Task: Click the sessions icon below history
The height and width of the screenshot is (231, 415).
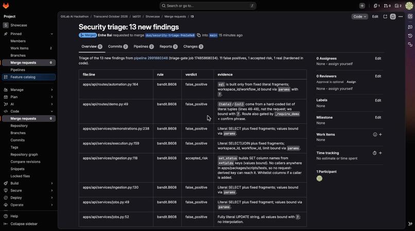Action: pyautogui.click(x=410, y=44)
